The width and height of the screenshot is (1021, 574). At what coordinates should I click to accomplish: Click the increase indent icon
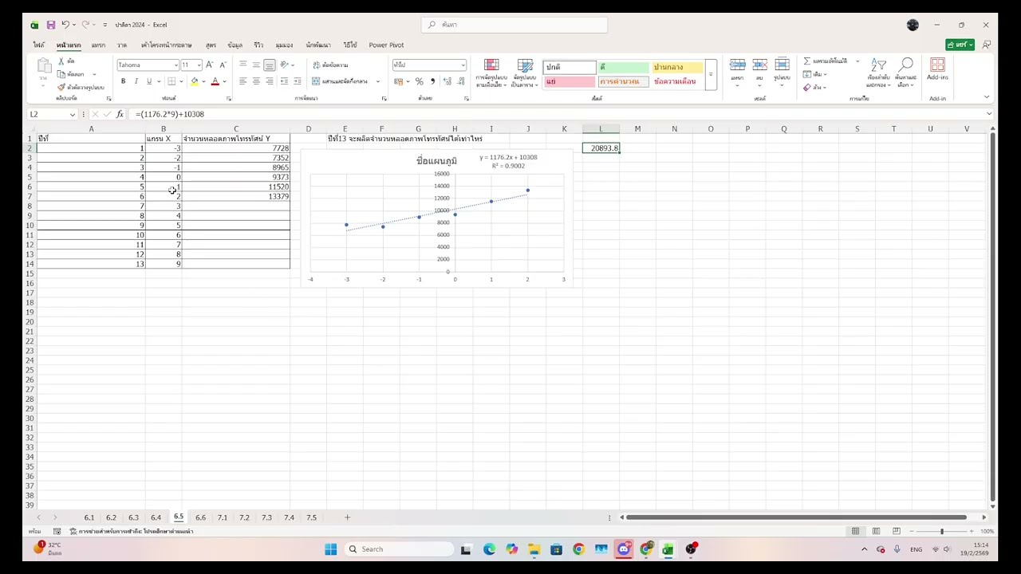point(298,81)
